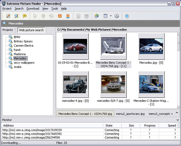Select the mercedes-SLR-7.jpg thumbnail
The height and width of the screenshot is (146, 181).
(113, 84)
